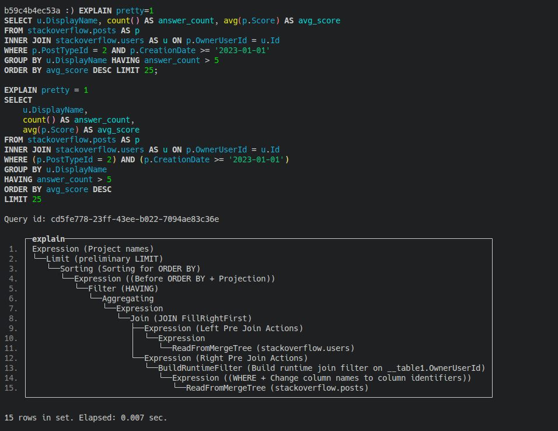Screen dimensions: 558x431
Task: Click 'Expression (Right Pre Join Actions)' row
Action: [226, 358]
